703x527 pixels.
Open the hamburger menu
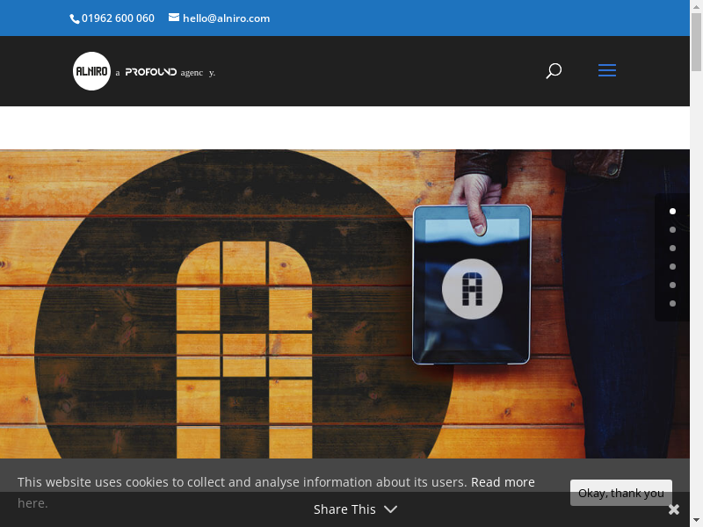[x=607, y=71]
